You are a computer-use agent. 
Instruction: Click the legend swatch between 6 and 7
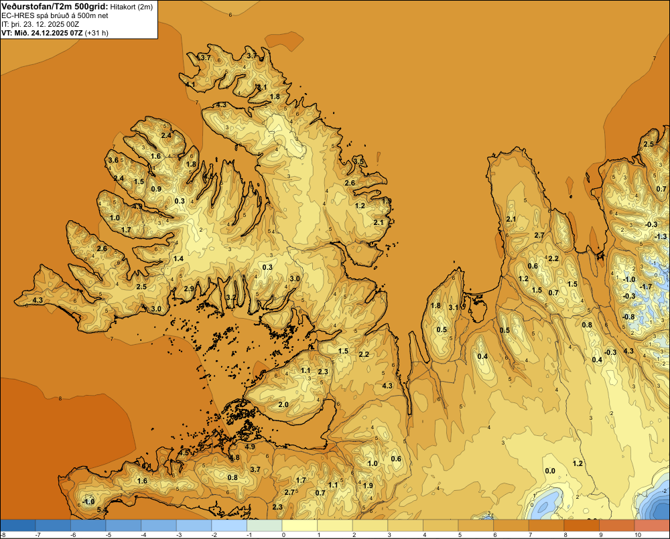pos(511,525)
